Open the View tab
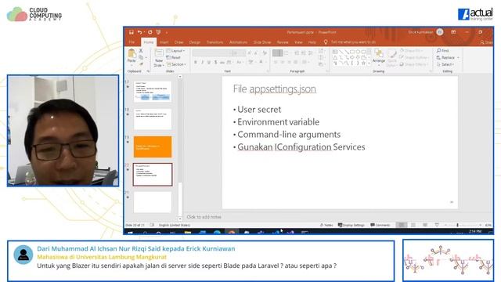Screen dimensions: 501x282 (298, 42)
